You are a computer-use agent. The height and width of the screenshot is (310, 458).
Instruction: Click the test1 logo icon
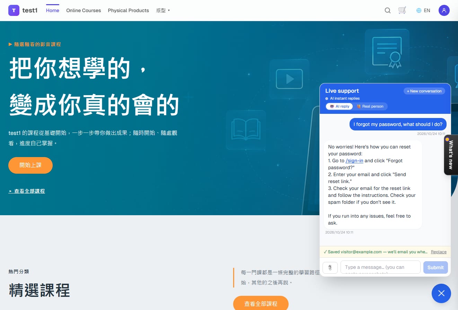tap(14, 10)
